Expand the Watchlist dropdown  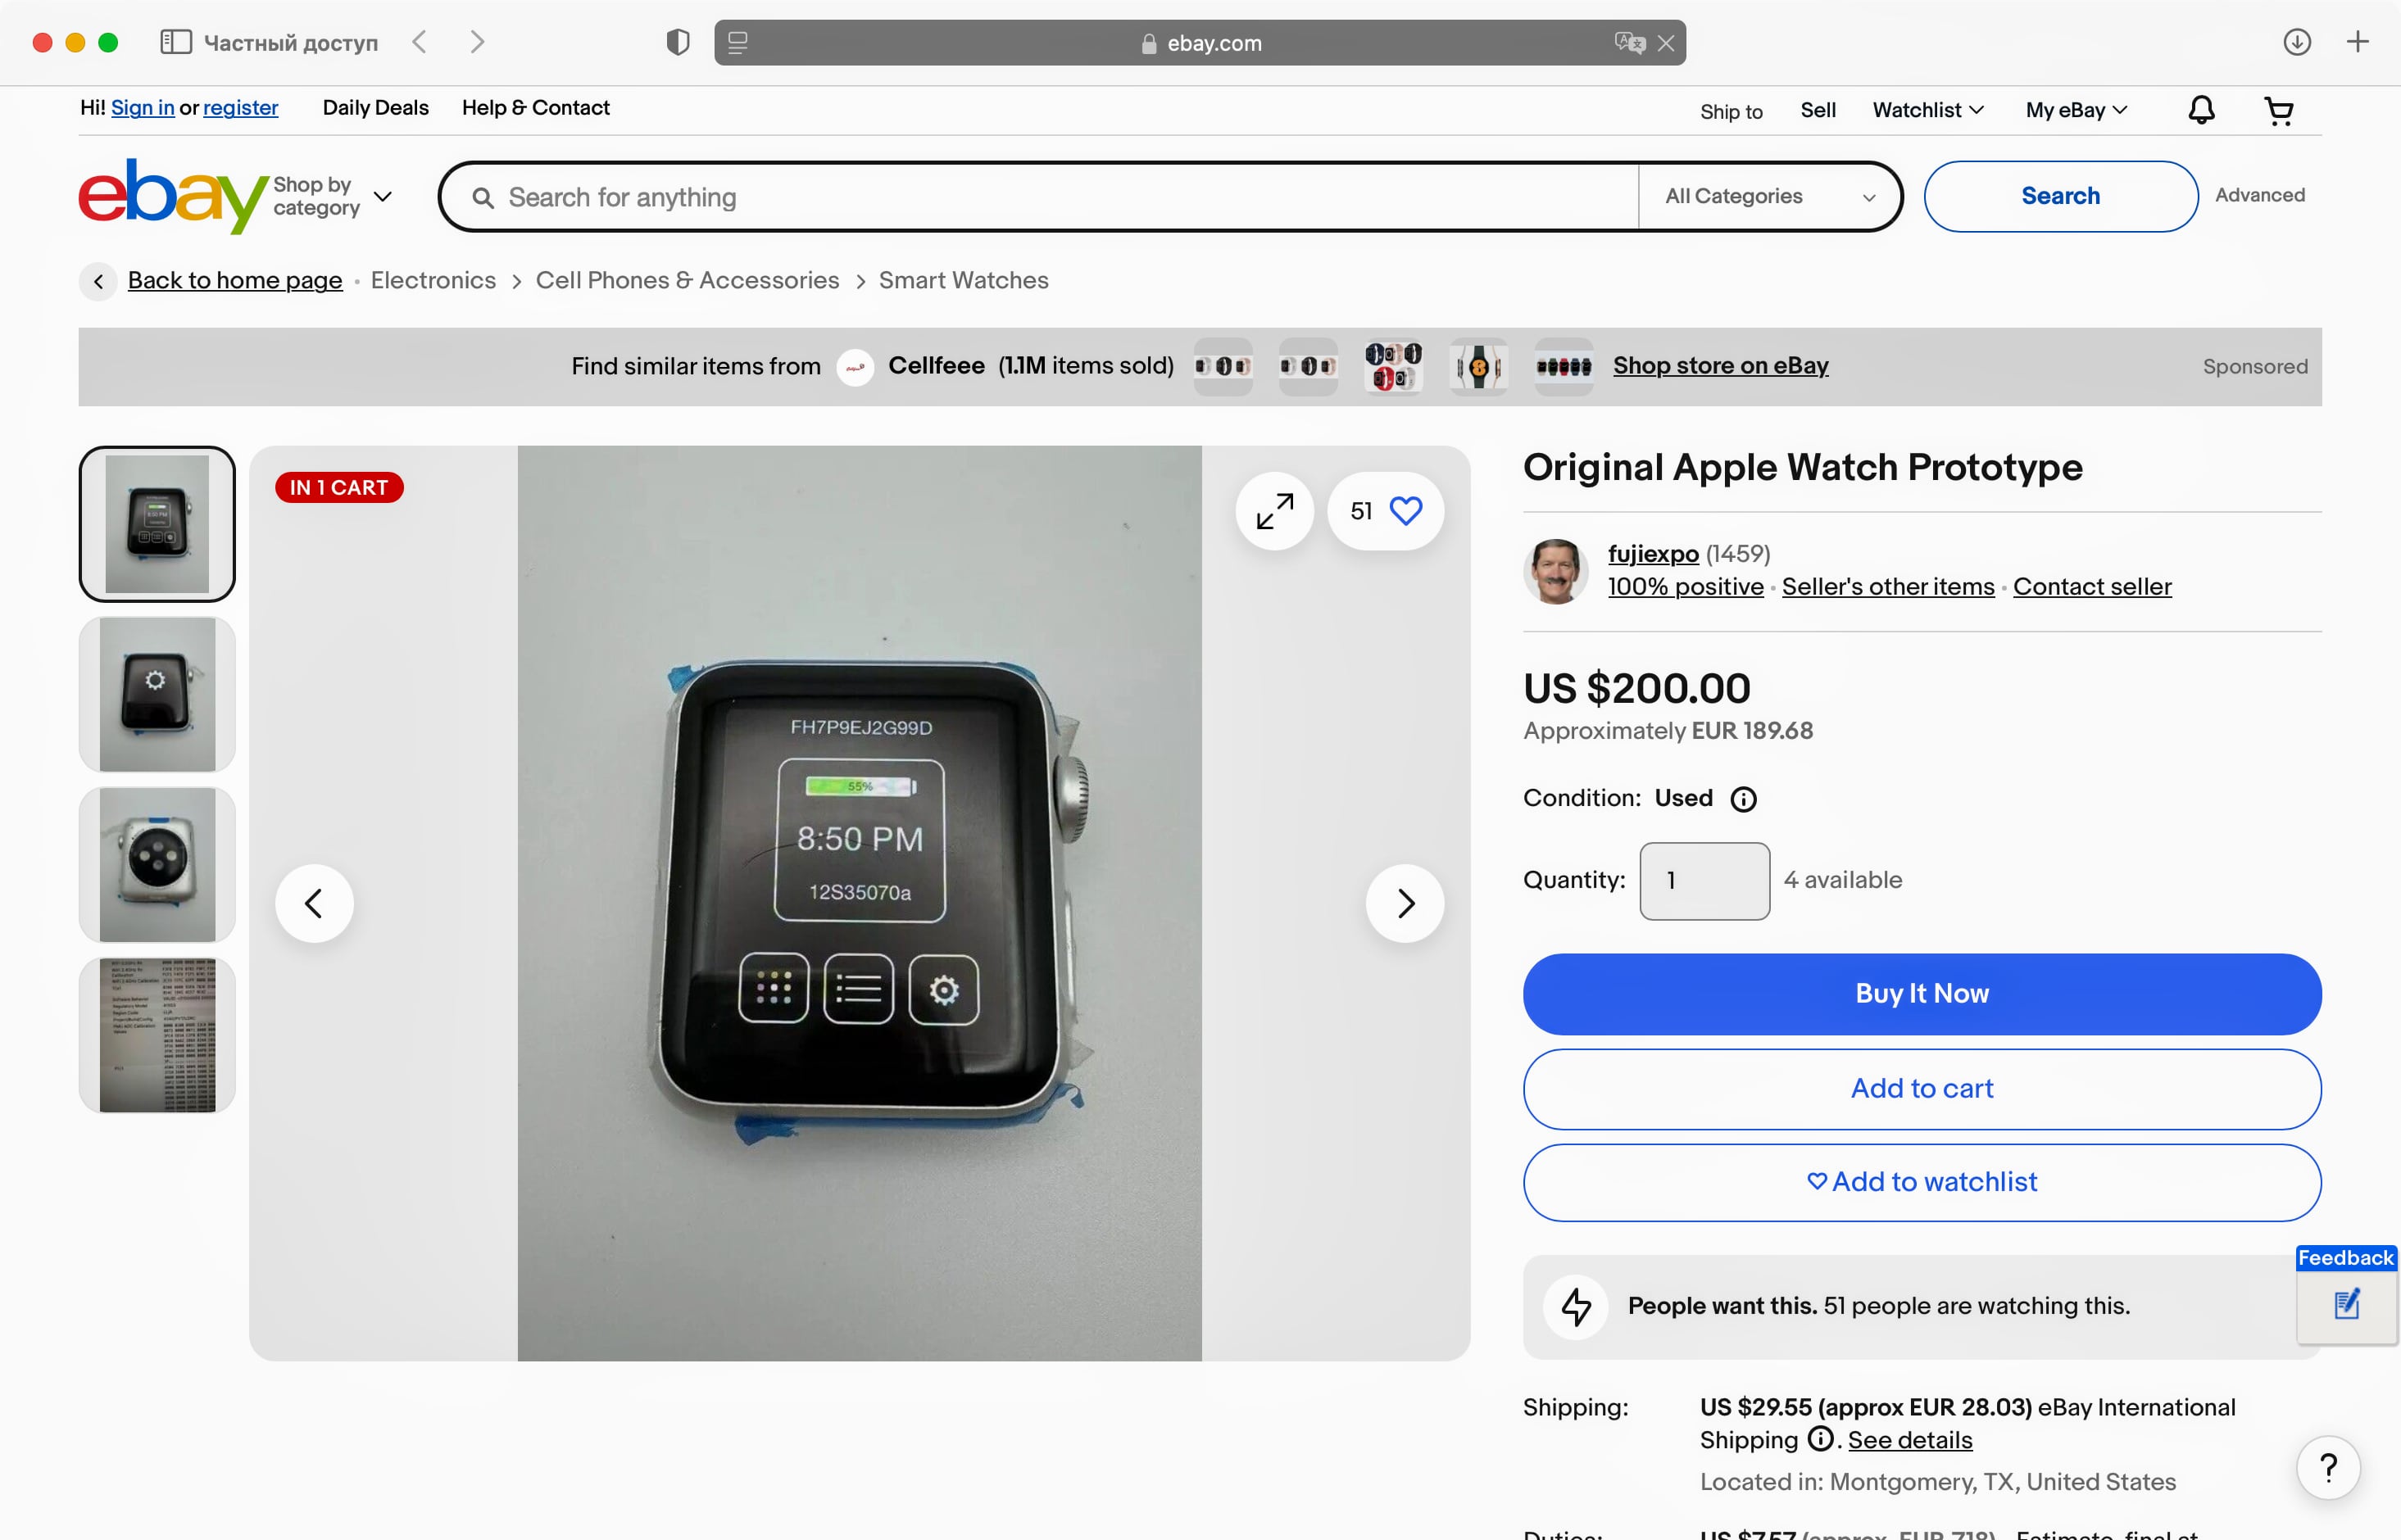[x=1928, y=110]
